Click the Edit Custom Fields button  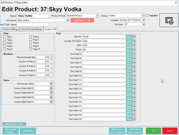(14, 124)
